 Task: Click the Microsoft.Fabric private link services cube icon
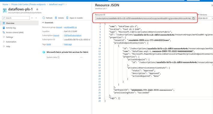pyautogui.click(x=44, y=52)
